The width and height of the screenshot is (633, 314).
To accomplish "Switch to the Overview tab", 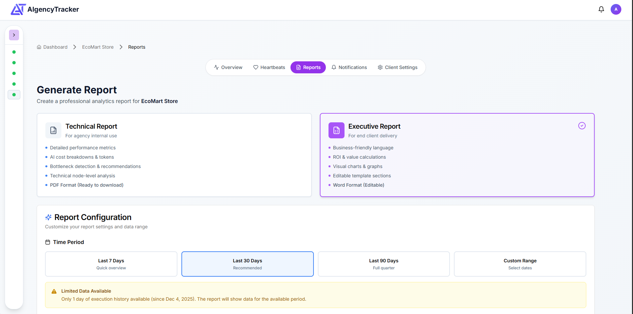I will pyautogui.click(x=228, y=67).
